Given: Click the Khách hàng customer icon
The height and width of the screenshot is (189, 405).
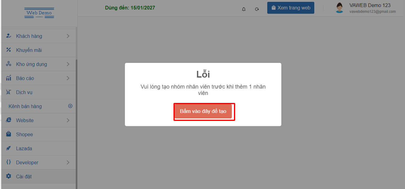Looking at the screenshot, I should point(9,36).
